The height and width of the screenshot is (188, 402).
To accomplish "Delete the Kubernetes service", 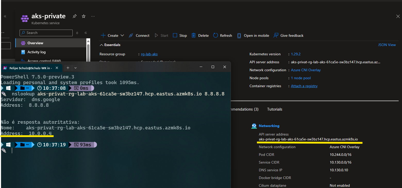I will coord(200,35).
